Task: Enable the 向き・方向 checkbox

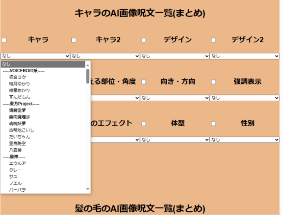Action: pos(144,82)
